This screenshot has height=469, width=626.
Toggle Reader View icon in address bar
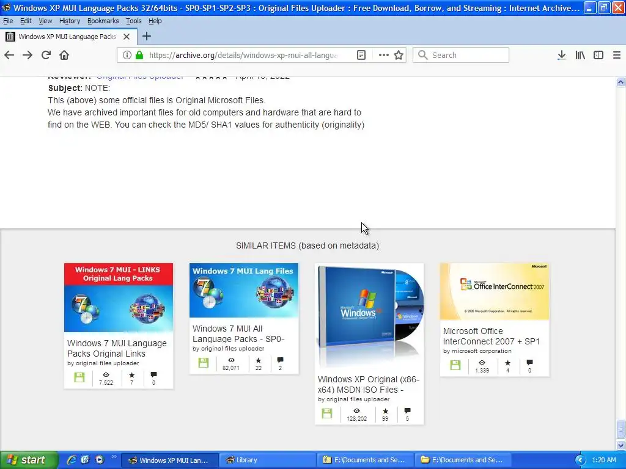tap(361, 55)
